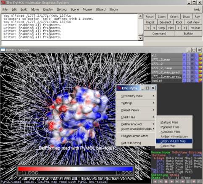Open Action (A) menu for 1771_2
The height and width of the screenshot is (184, 203).
point(184,64)
